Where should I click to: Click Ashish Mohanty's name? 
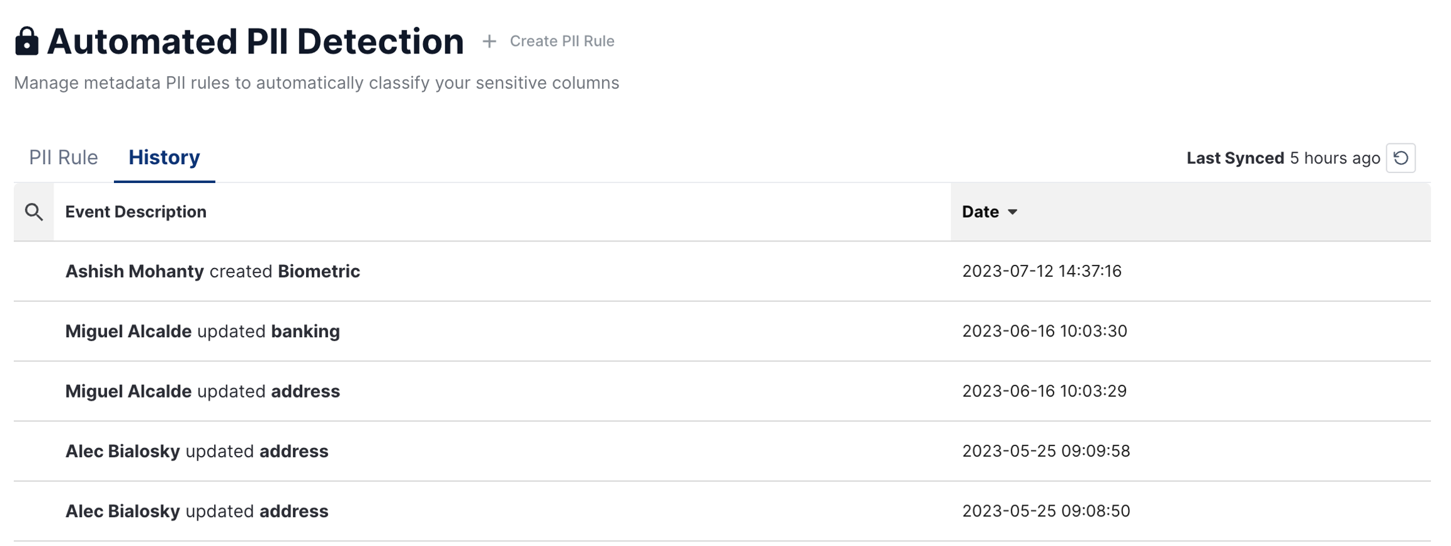135,271
